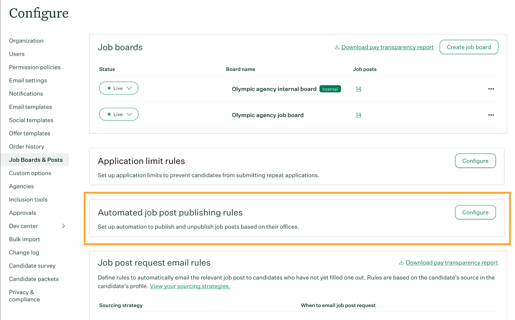Click Job boards section heading
515x320 pixels.
click(x=120, y=47)
